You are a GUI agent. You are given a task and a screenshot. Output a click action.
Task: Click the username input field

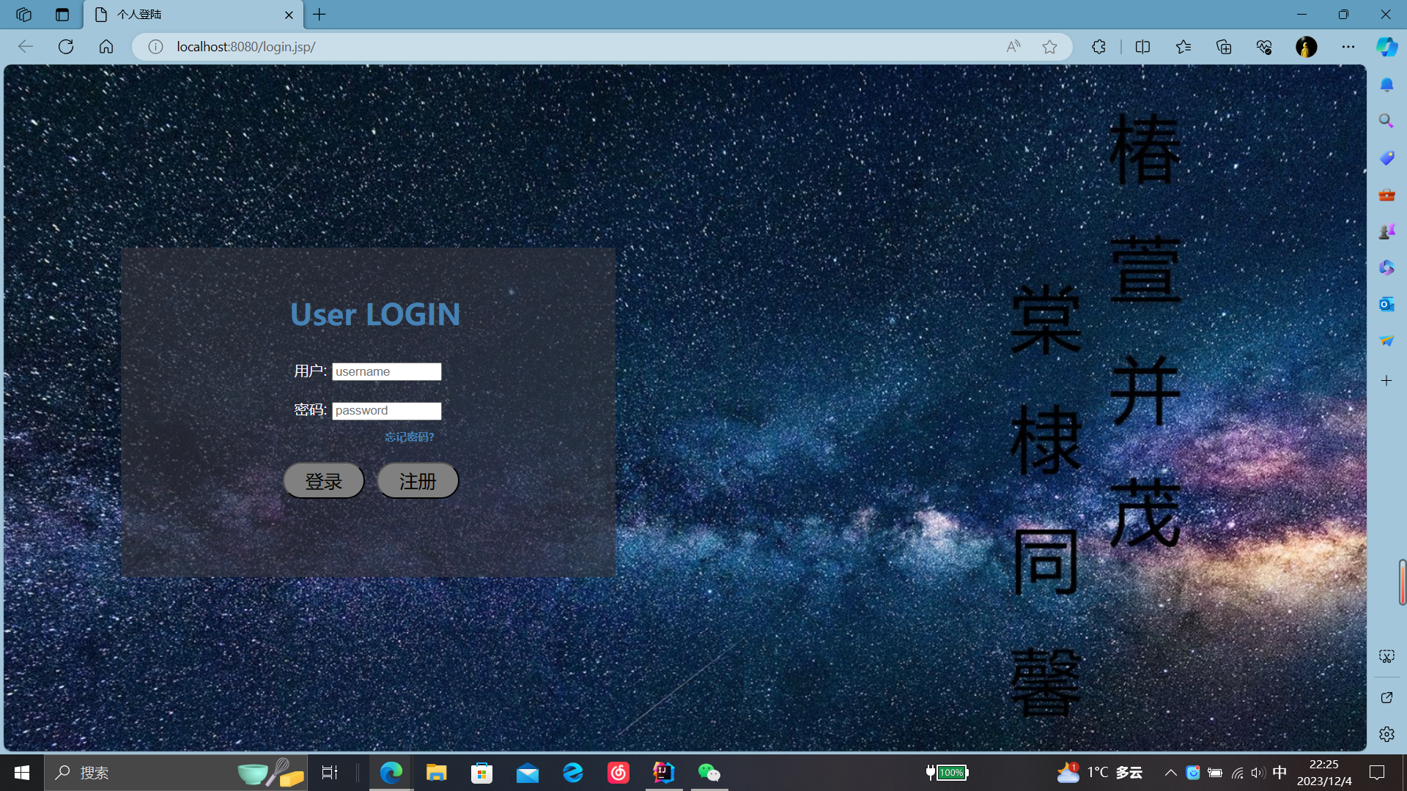[x=386, y=371]
